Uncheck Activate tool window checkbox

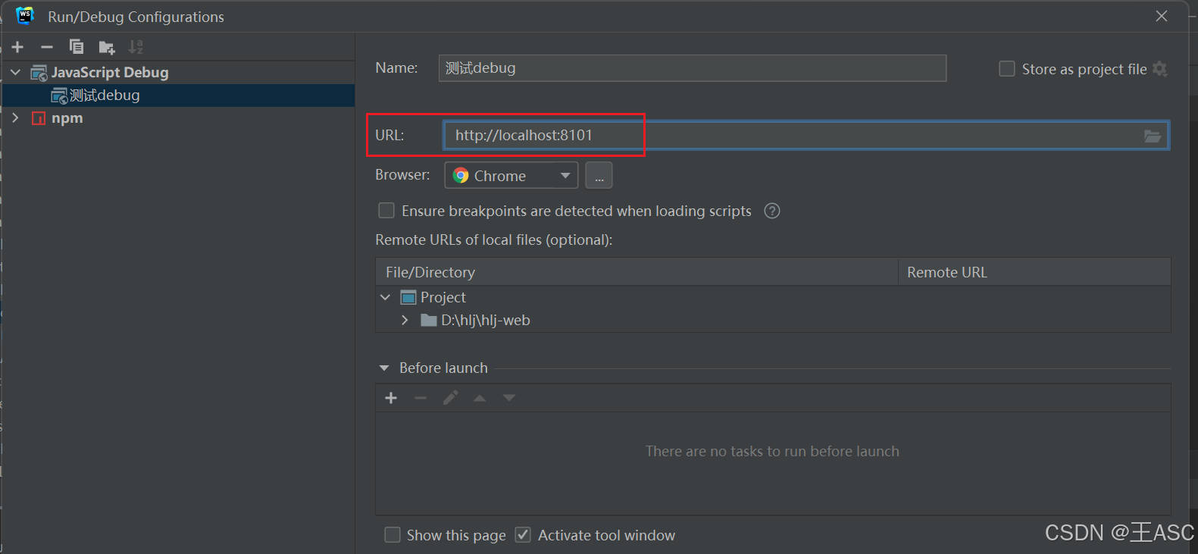[x=523, y=535]
